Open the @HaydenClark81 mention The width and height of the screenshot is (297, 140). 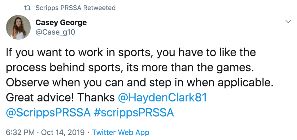(x=162, y=97)
